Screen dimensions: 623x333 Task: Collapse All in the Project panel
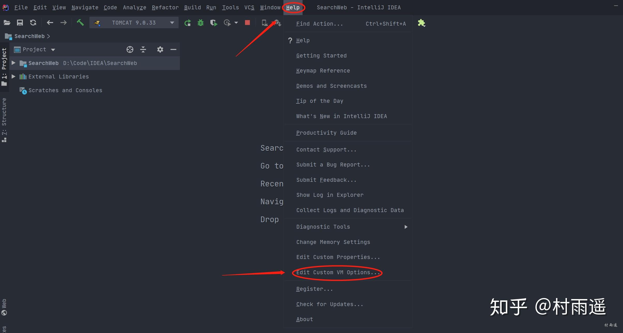tap(143, 49)
